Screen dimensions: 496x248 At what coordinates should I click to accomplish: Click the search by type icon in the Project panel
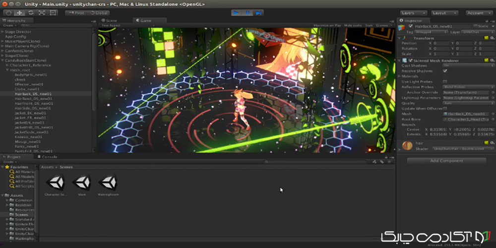(x=374, y=162)
